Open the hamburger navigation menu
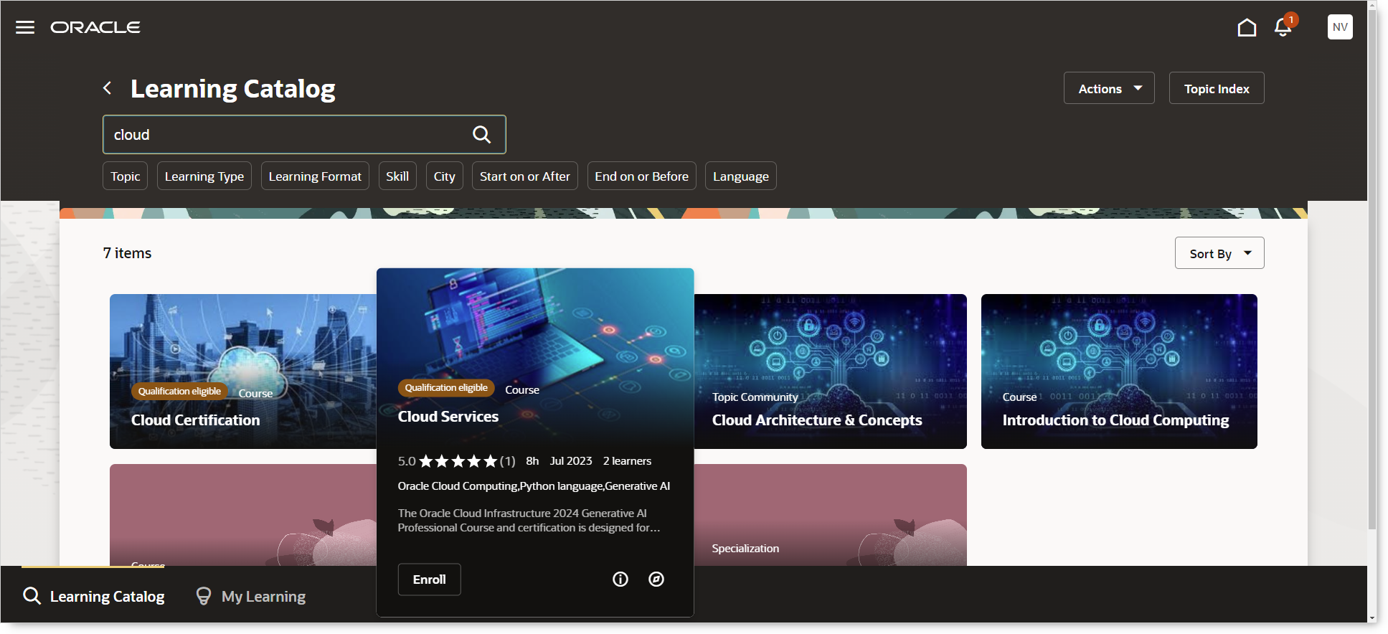Viewport: 1388px width, 634px height. [25, 27]
